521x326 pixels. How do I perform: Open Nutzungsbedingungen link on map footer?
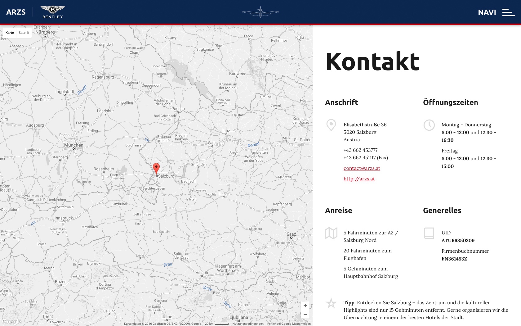pos(248,324)
